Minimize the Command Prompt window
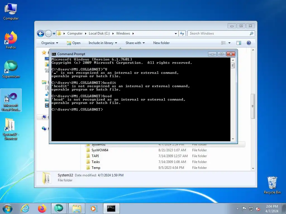 [x=212, y=54]
